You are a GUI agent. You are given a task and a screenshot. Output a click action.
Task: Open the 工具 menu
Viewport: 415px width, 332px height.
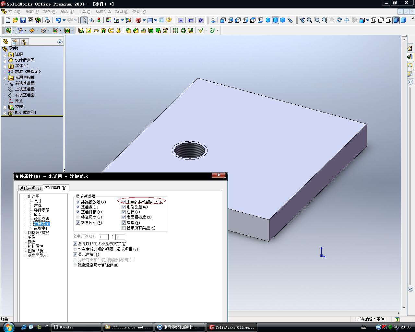[85, 12]
